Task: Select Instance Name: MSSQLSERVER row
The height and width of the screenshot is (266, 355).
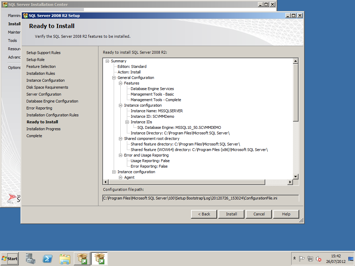Action: coord(157,111)
